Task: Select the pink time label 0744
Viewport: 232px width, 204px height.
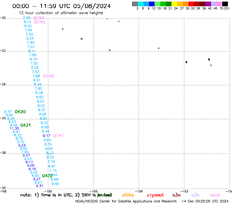Action: pos(39,18)
